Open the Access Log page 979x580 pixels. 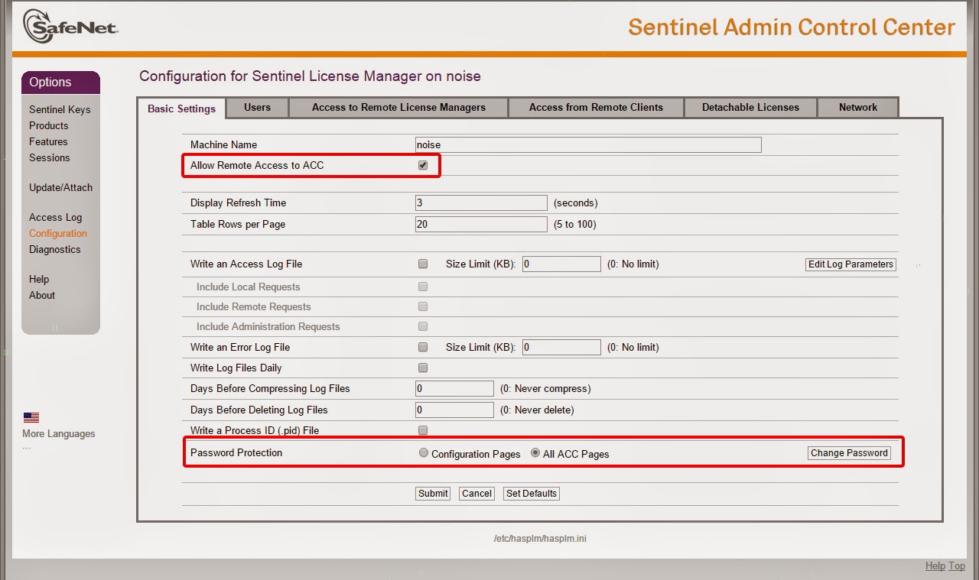(x=55, y=217)
